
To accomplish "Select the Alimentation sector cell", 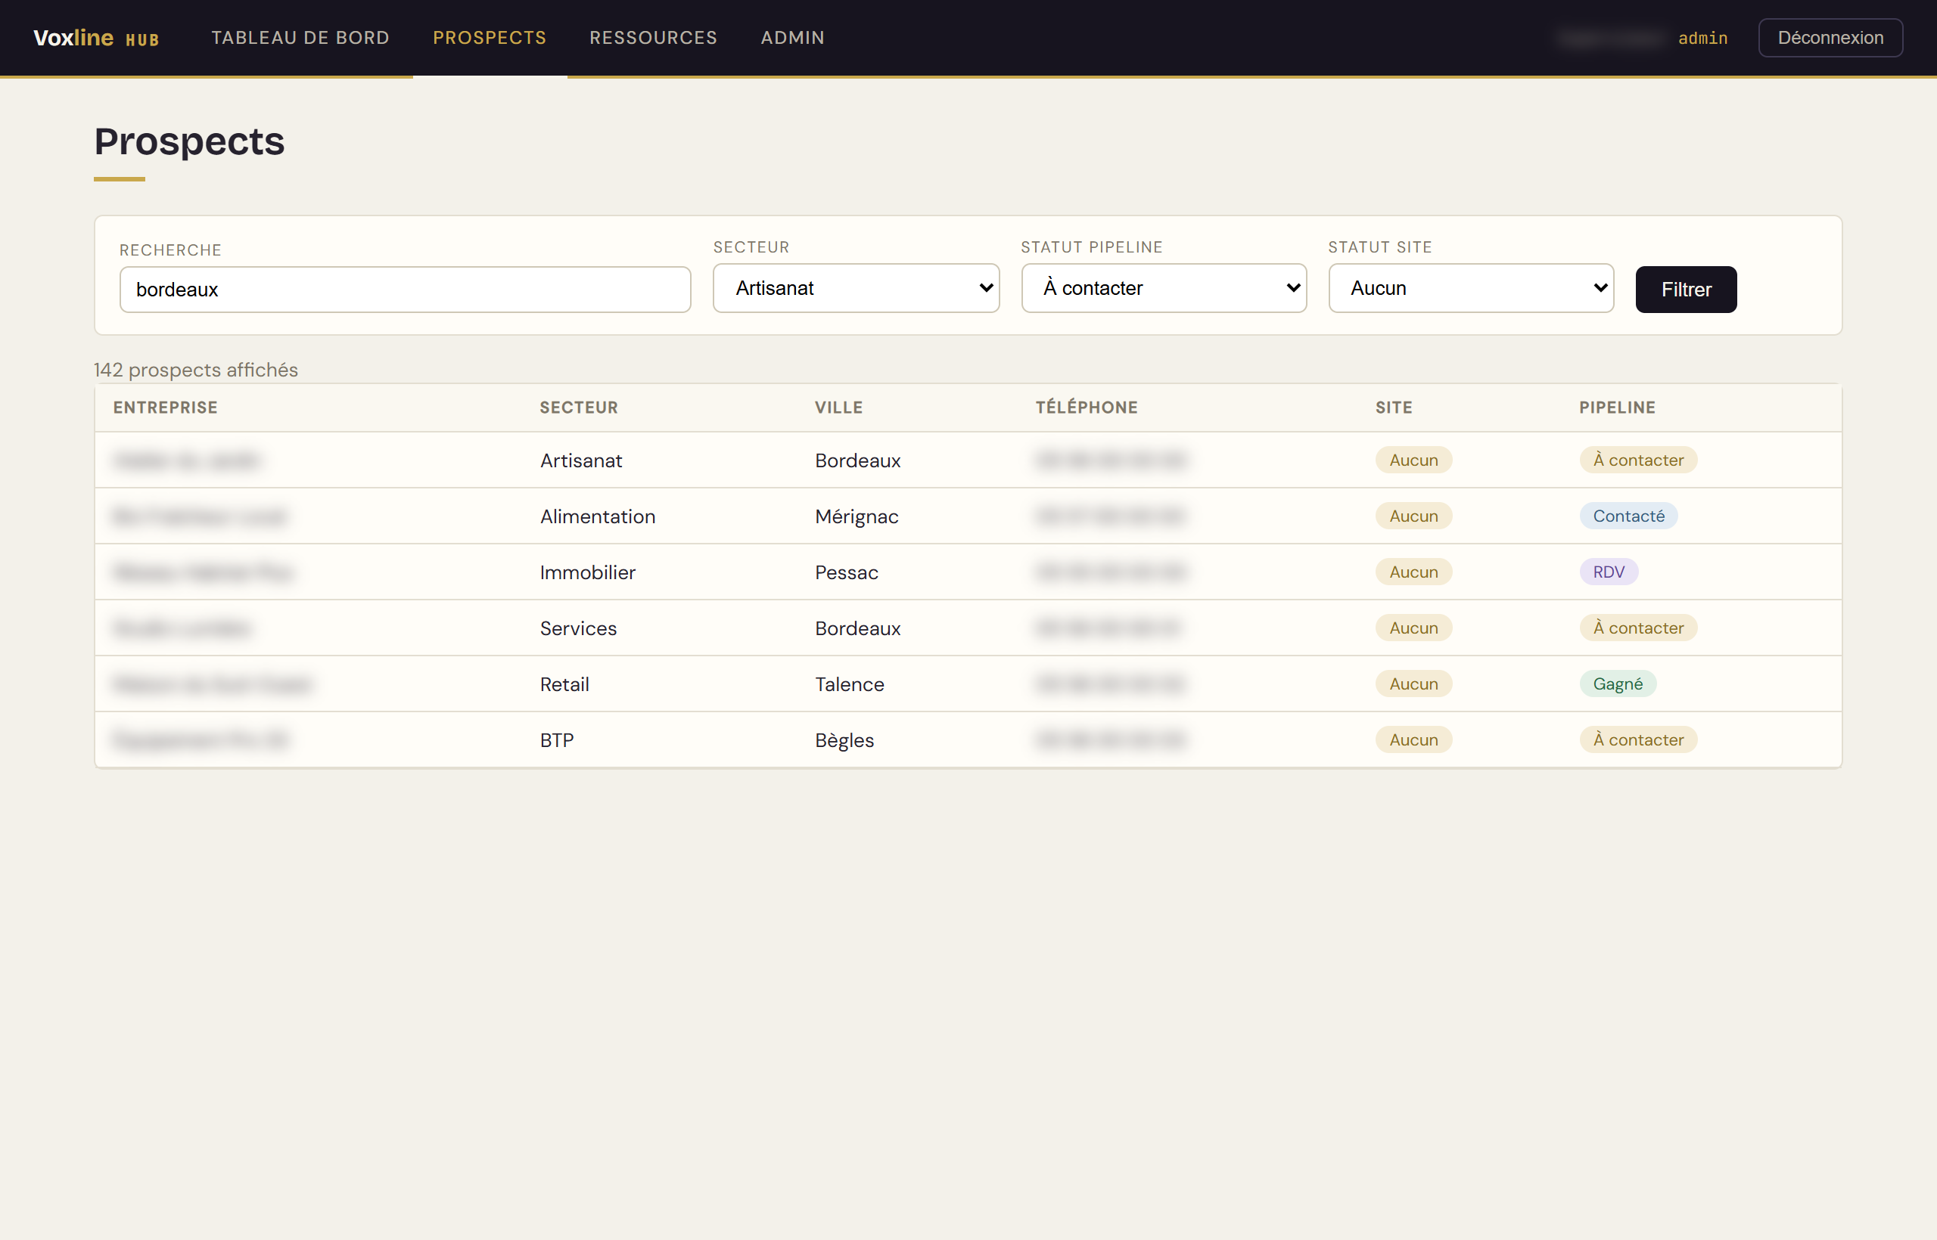I will point(597,516).
